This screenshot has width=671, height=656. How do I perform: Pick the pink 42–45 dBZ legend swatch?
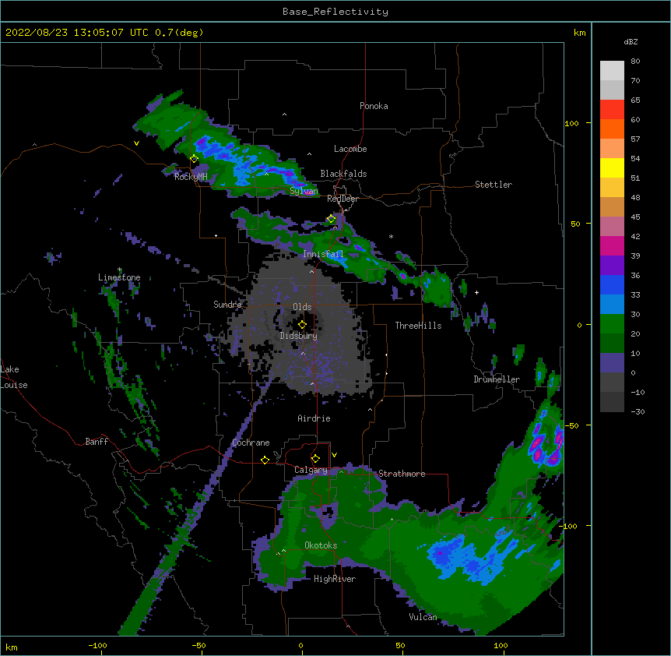pos(612,226)
